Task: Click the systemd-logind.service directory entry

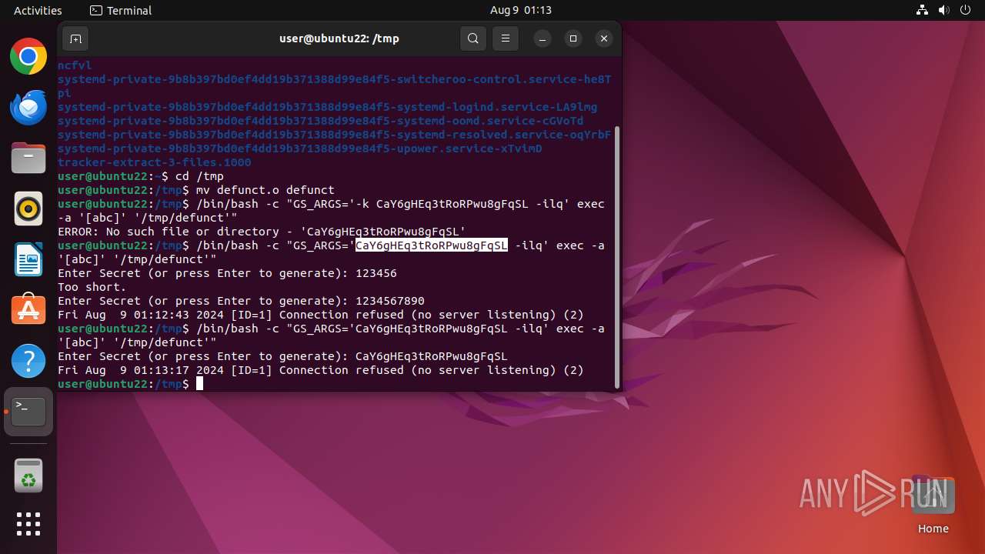Action: 328,107
